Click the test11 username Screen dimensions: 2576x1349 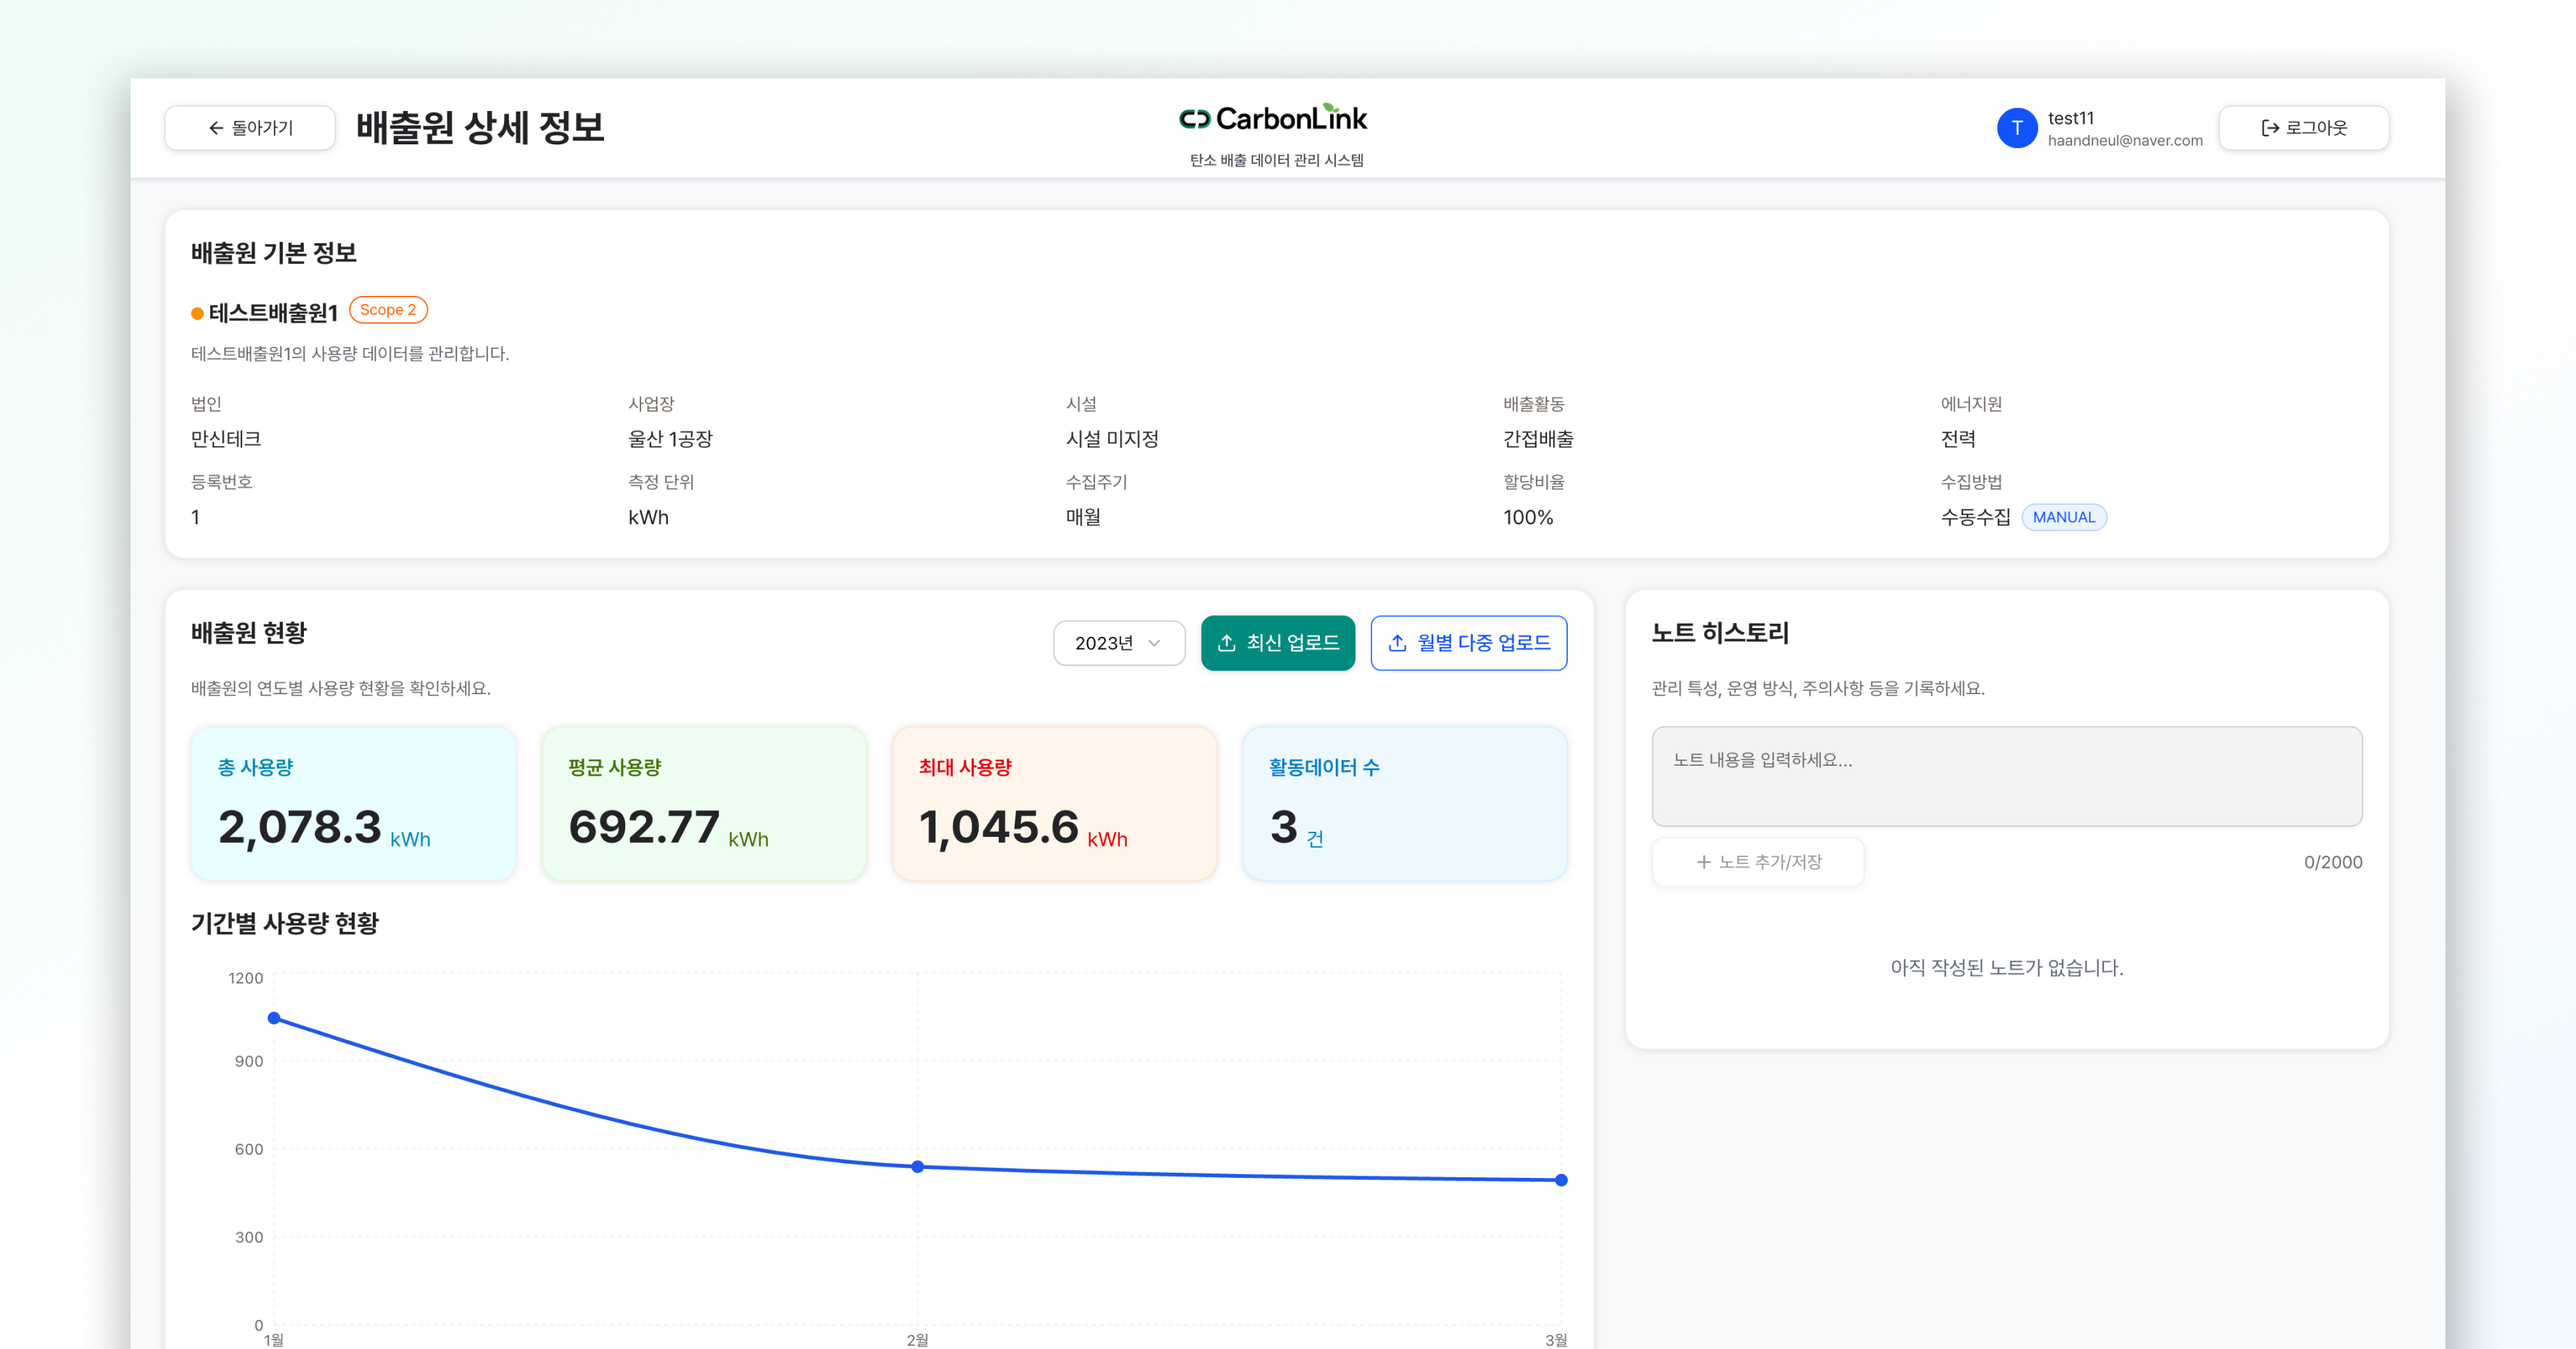pyautogui.click(x=2071, y=118)
